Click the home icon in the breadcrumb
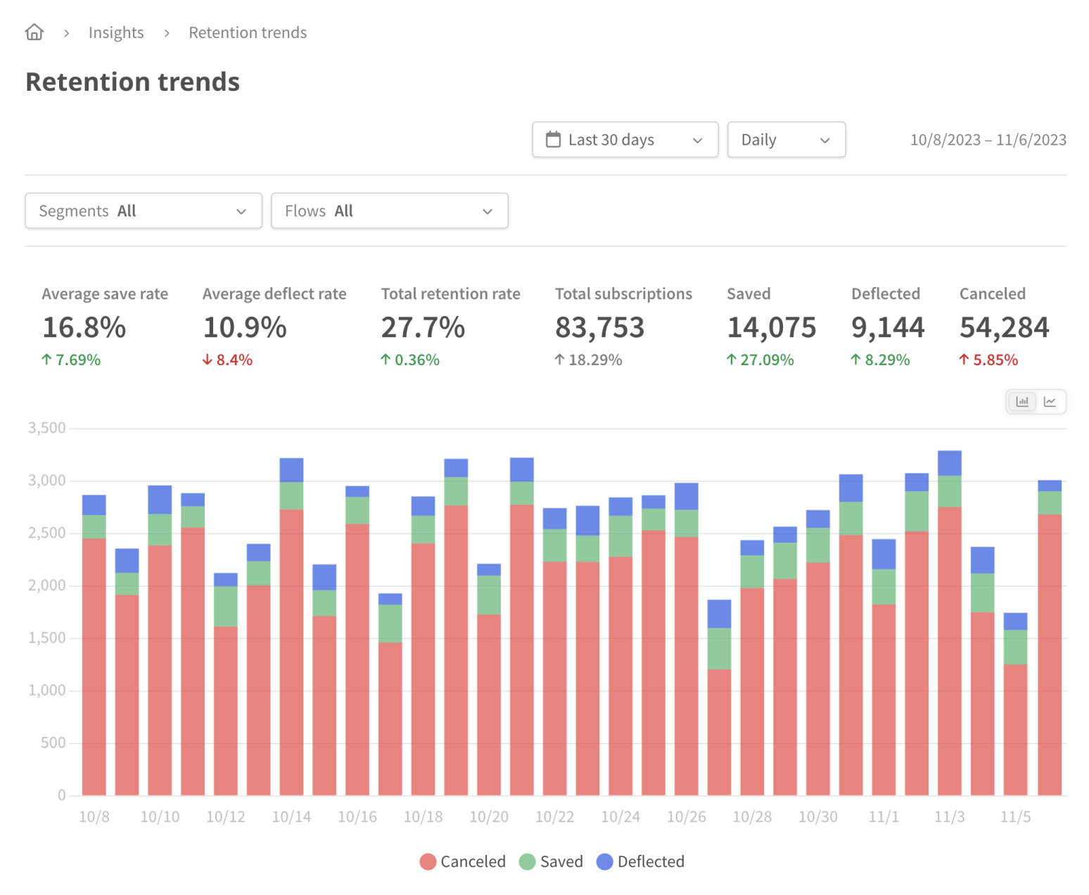The width and height of the screenshot is (1089, 895). pos(34,31)
